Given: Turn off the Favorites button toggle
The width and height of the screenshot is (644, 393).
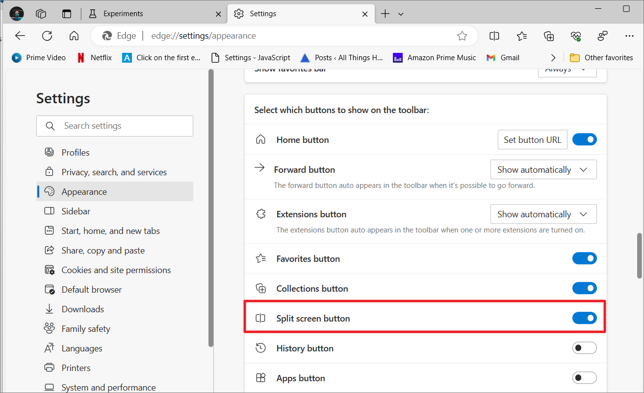Looking at the screenshot, I should point(584,258).
